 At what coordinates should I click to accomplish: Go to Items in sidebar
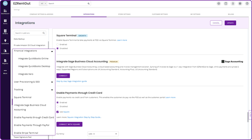click(5, 22)
